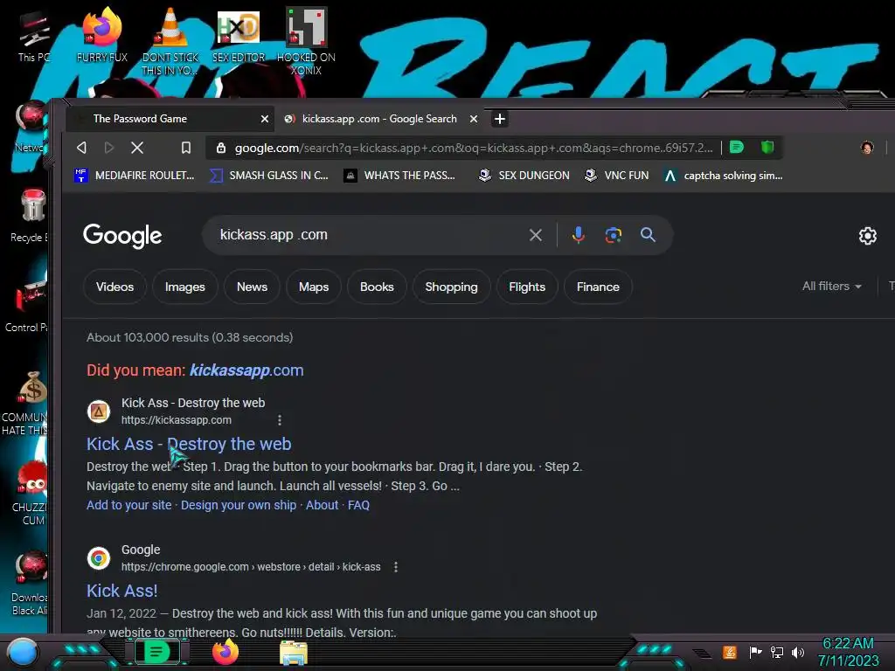The image size is (895, 671).
Task: Click the lock icon in address bar
Action: click(221, 148)
